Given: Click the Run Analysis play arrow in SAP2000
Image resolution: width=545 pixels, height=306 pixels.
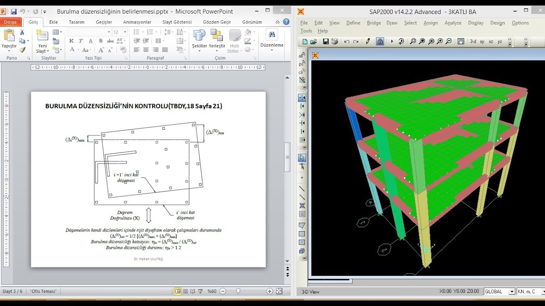Looking at the screenshot, I should 392,41.
